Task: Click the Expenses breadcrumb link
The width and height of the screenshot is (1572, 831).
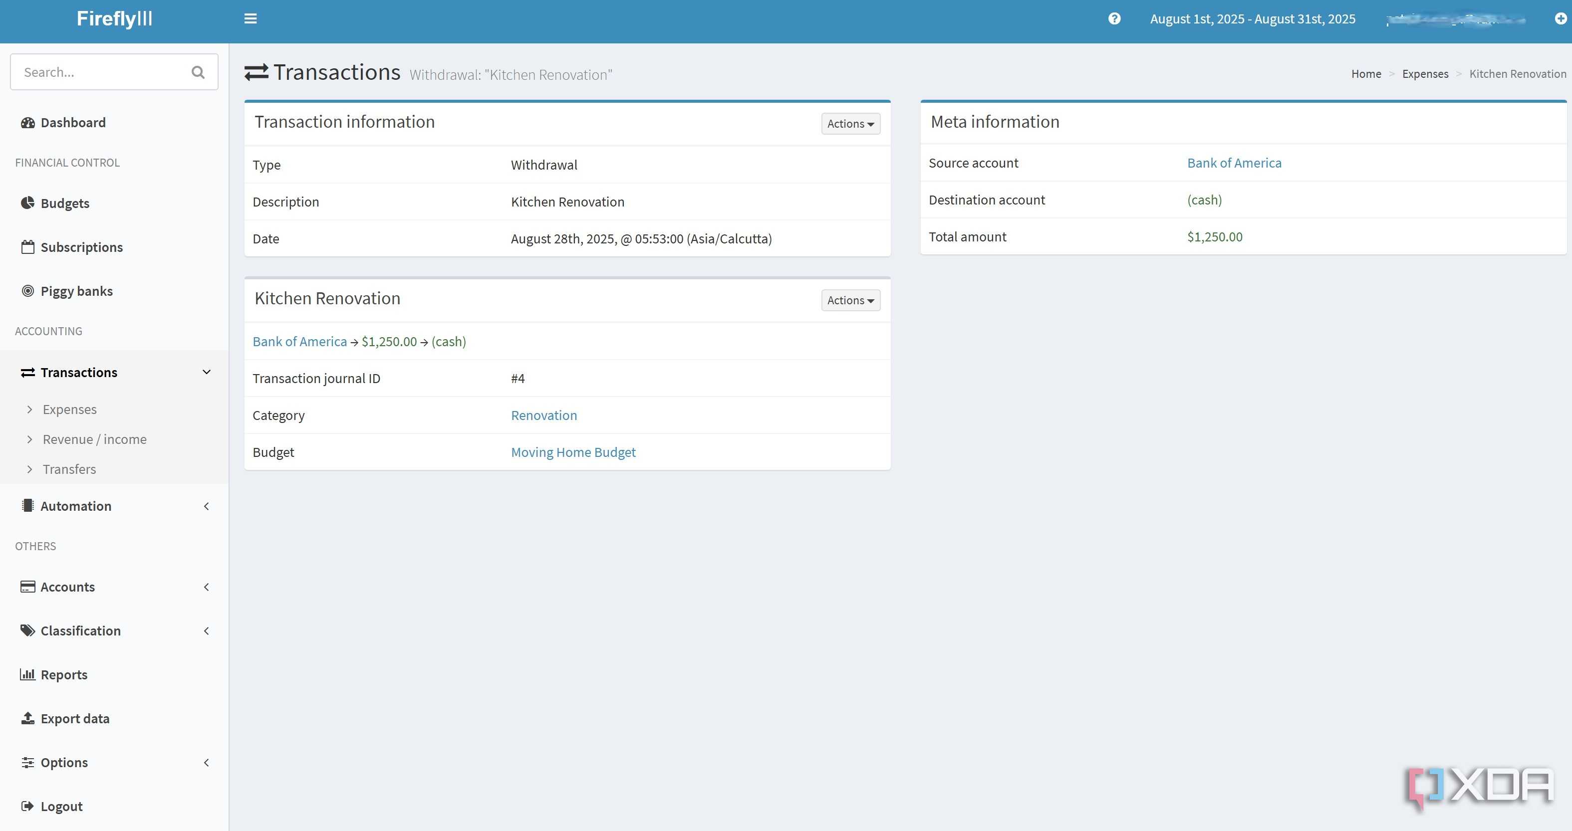Action: [x=1425, y=74]
